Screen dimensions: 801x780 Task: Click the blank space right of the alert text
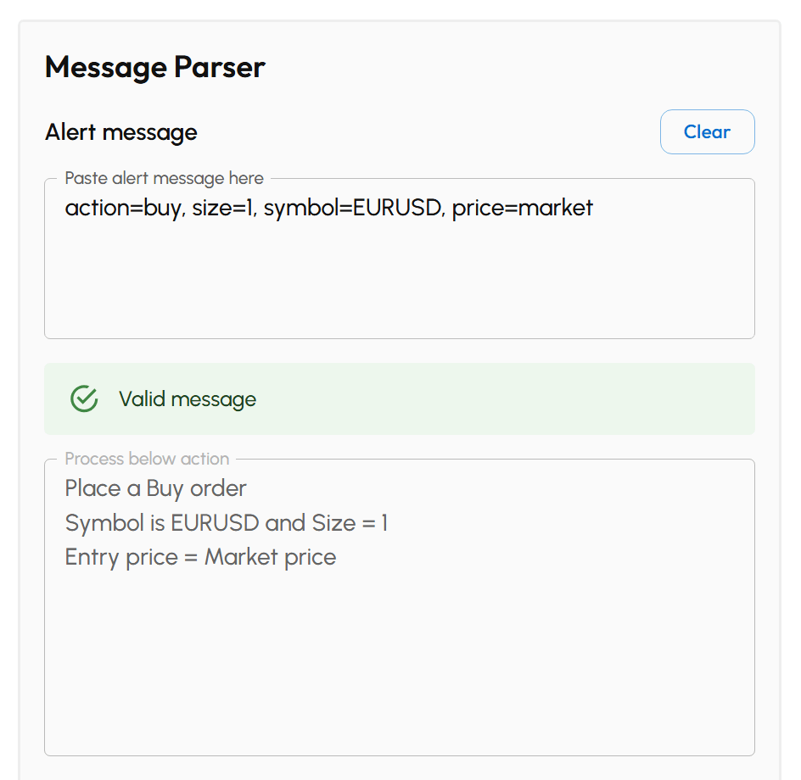(x=679, y=207)
